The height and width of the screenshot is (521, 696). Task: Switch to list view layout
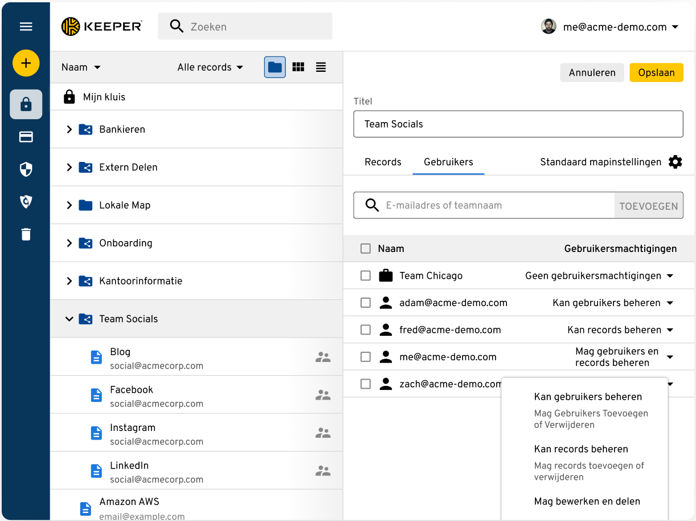tap(321, 67)
